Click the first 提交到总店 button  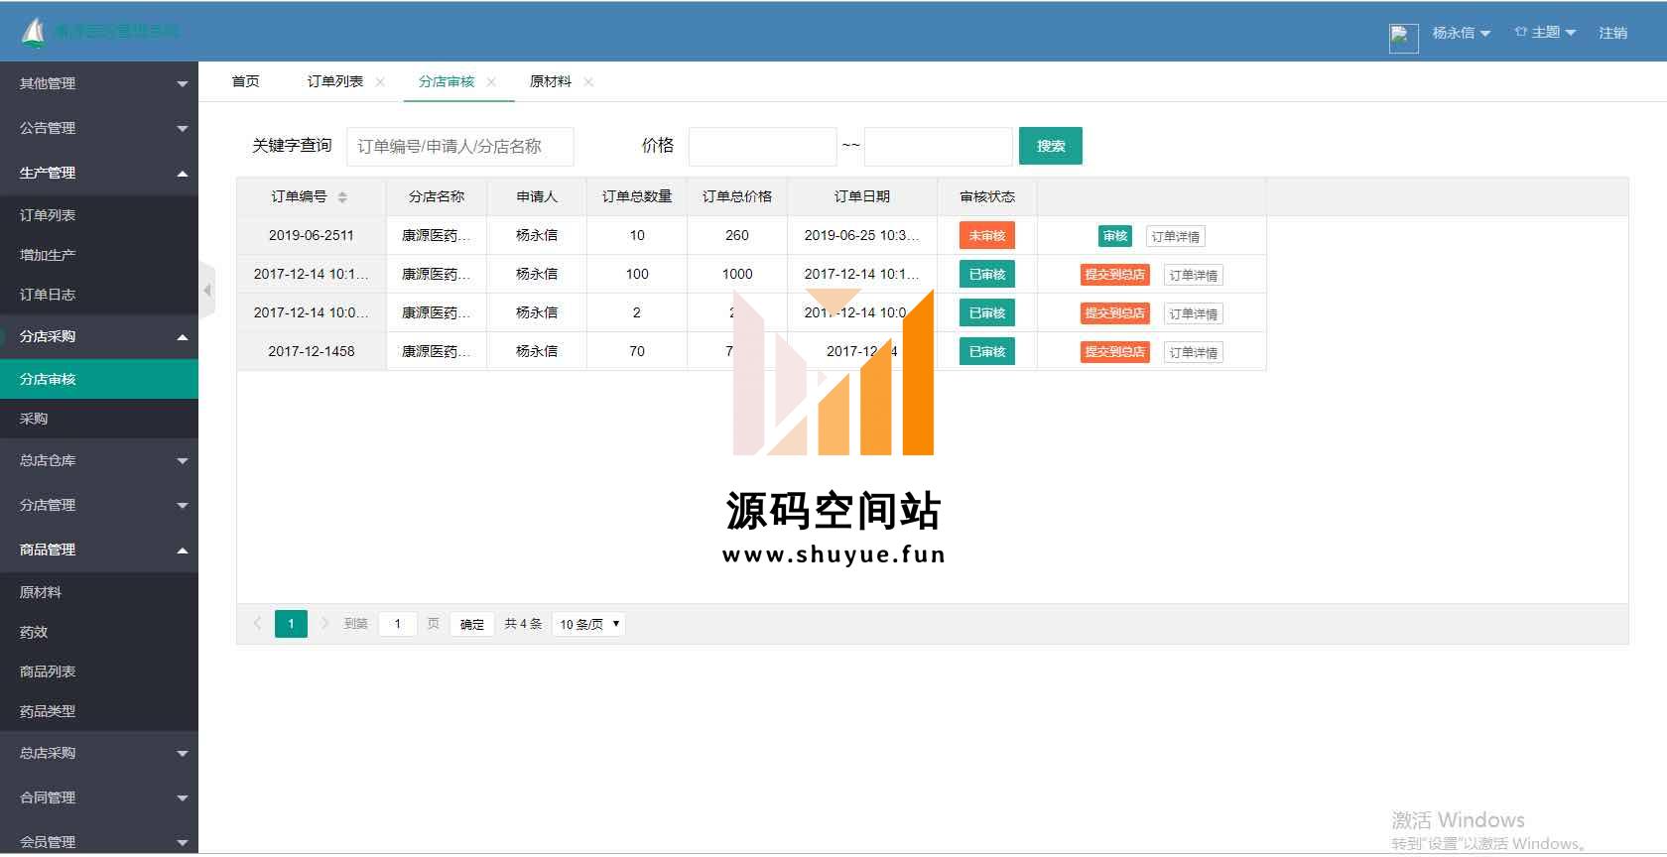click(x=1114, y=275)
